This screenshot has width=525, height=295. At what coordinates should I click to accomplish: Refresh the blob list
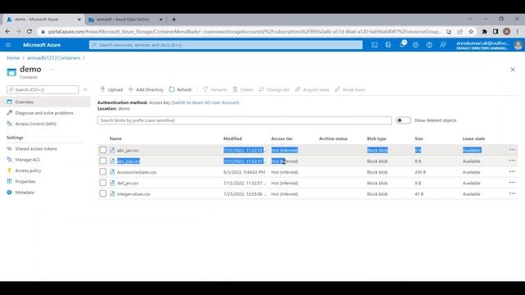pos(180,89)
